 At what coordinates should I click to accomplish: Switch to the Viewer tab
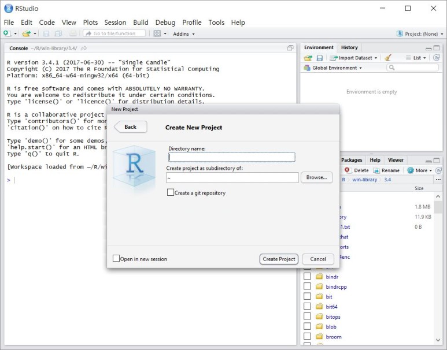tap(396, 160)
